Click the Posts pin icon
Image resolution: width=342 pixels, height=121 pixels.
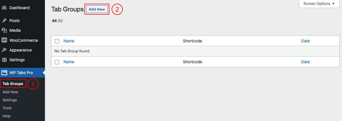(x=4, y=21)
